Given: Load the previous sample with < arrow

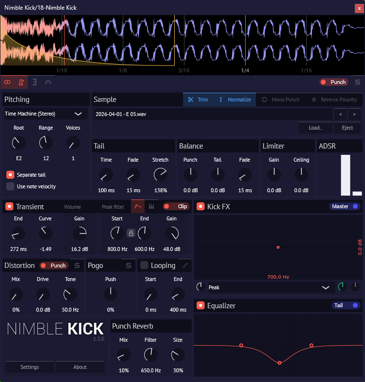Looking at the screenshot, I should pyautogui.click(x=340, y=114).
